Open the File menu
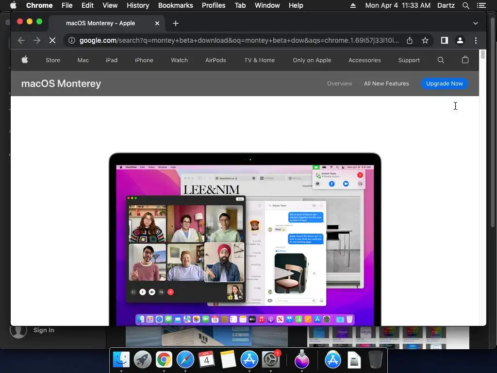The height and width of the screenshot is (373, 497). (x=67, y=5)
